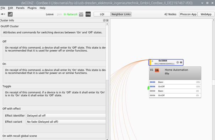This screenshot has height=140, width=215.
Task: Click the Off command description box
Action: click(x=54, y=52)
